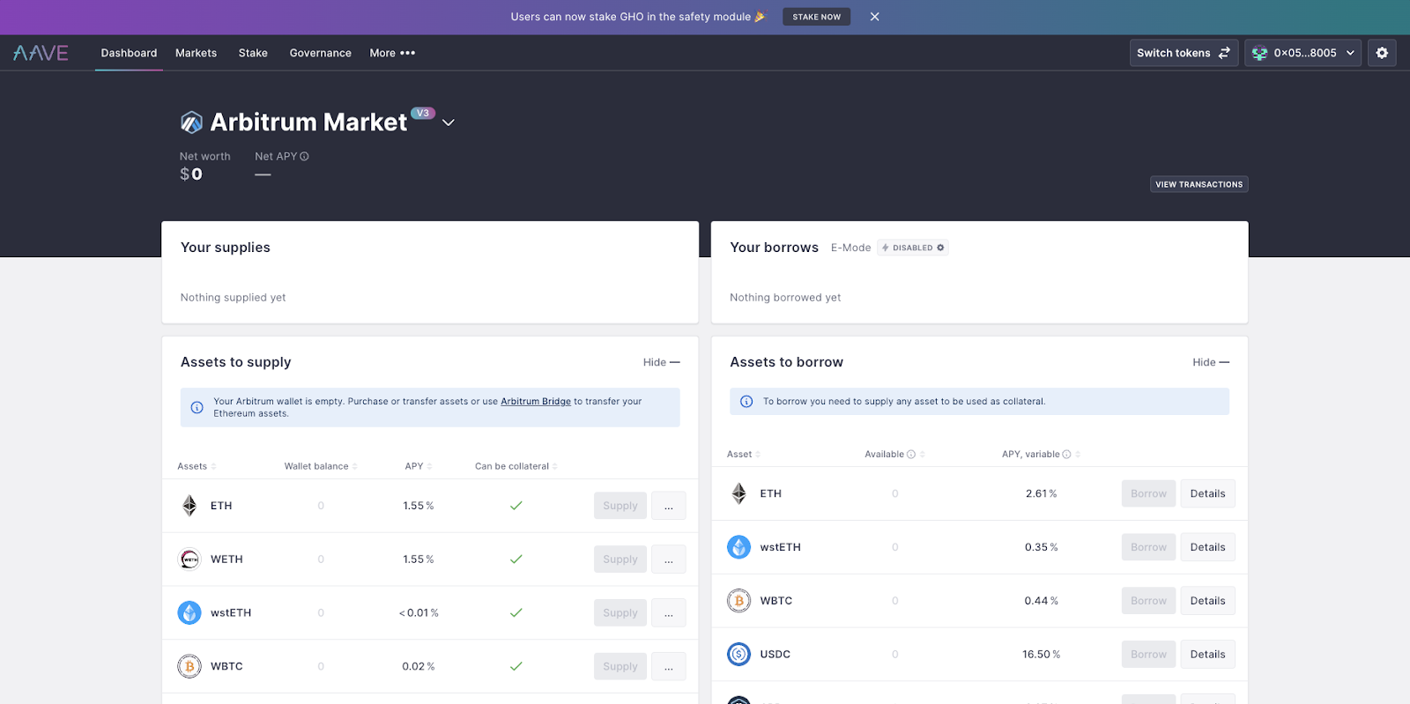This screenshot has height=704, width=1410.
Task: Click ETH collateral checkmark in supply list
Action: point(516,506)
